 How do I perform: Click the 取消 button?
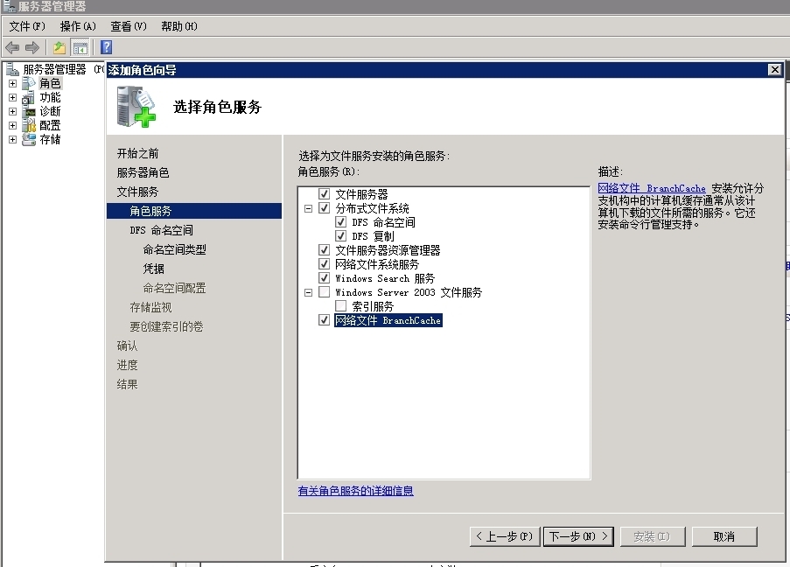pyautogui.click(x=724, y=536)
